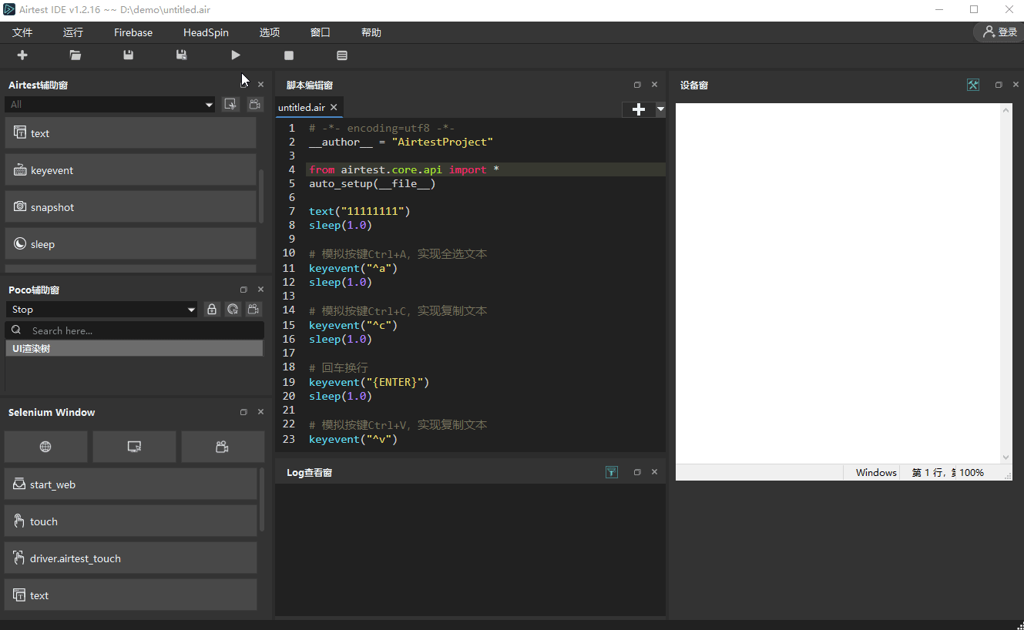Create a new script via toolbar plus icon

tap(22, 55)
